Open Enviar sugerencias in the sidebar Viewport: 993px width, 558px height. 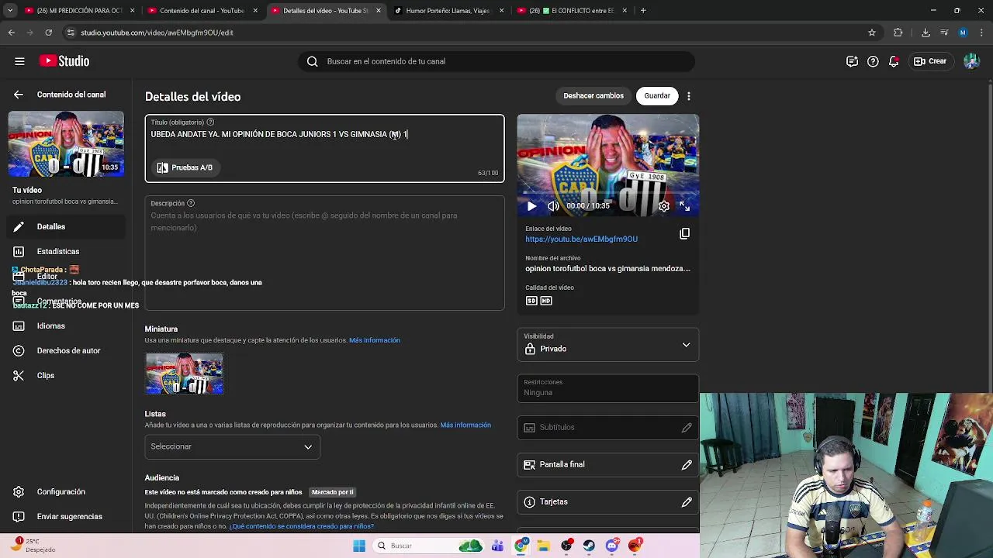pos(66,517)
